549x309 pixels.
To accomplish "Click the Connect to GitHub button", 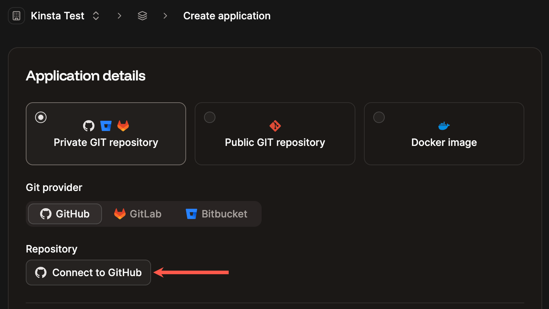I will click(88, 272).
